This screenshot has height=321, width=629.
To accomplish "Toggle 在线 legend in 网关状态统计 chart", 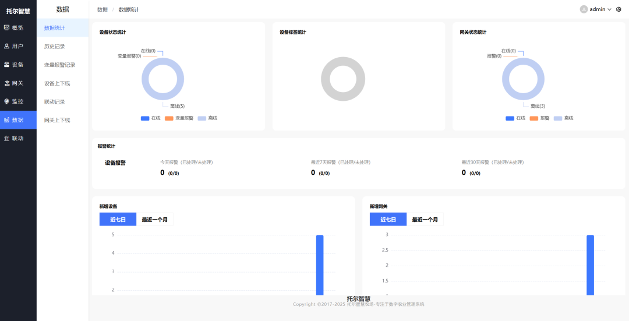I will [515, 118].
